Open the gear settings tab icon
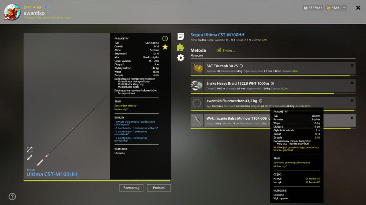 tap(180, 58)
